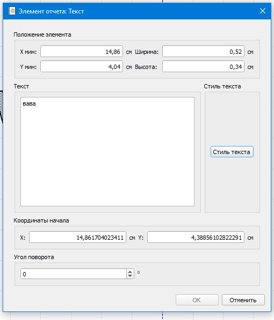Image resolution: width=274 pixels, height=320 pixels.
Task: Click the Y мин input field
Action: tap(82, 66)
